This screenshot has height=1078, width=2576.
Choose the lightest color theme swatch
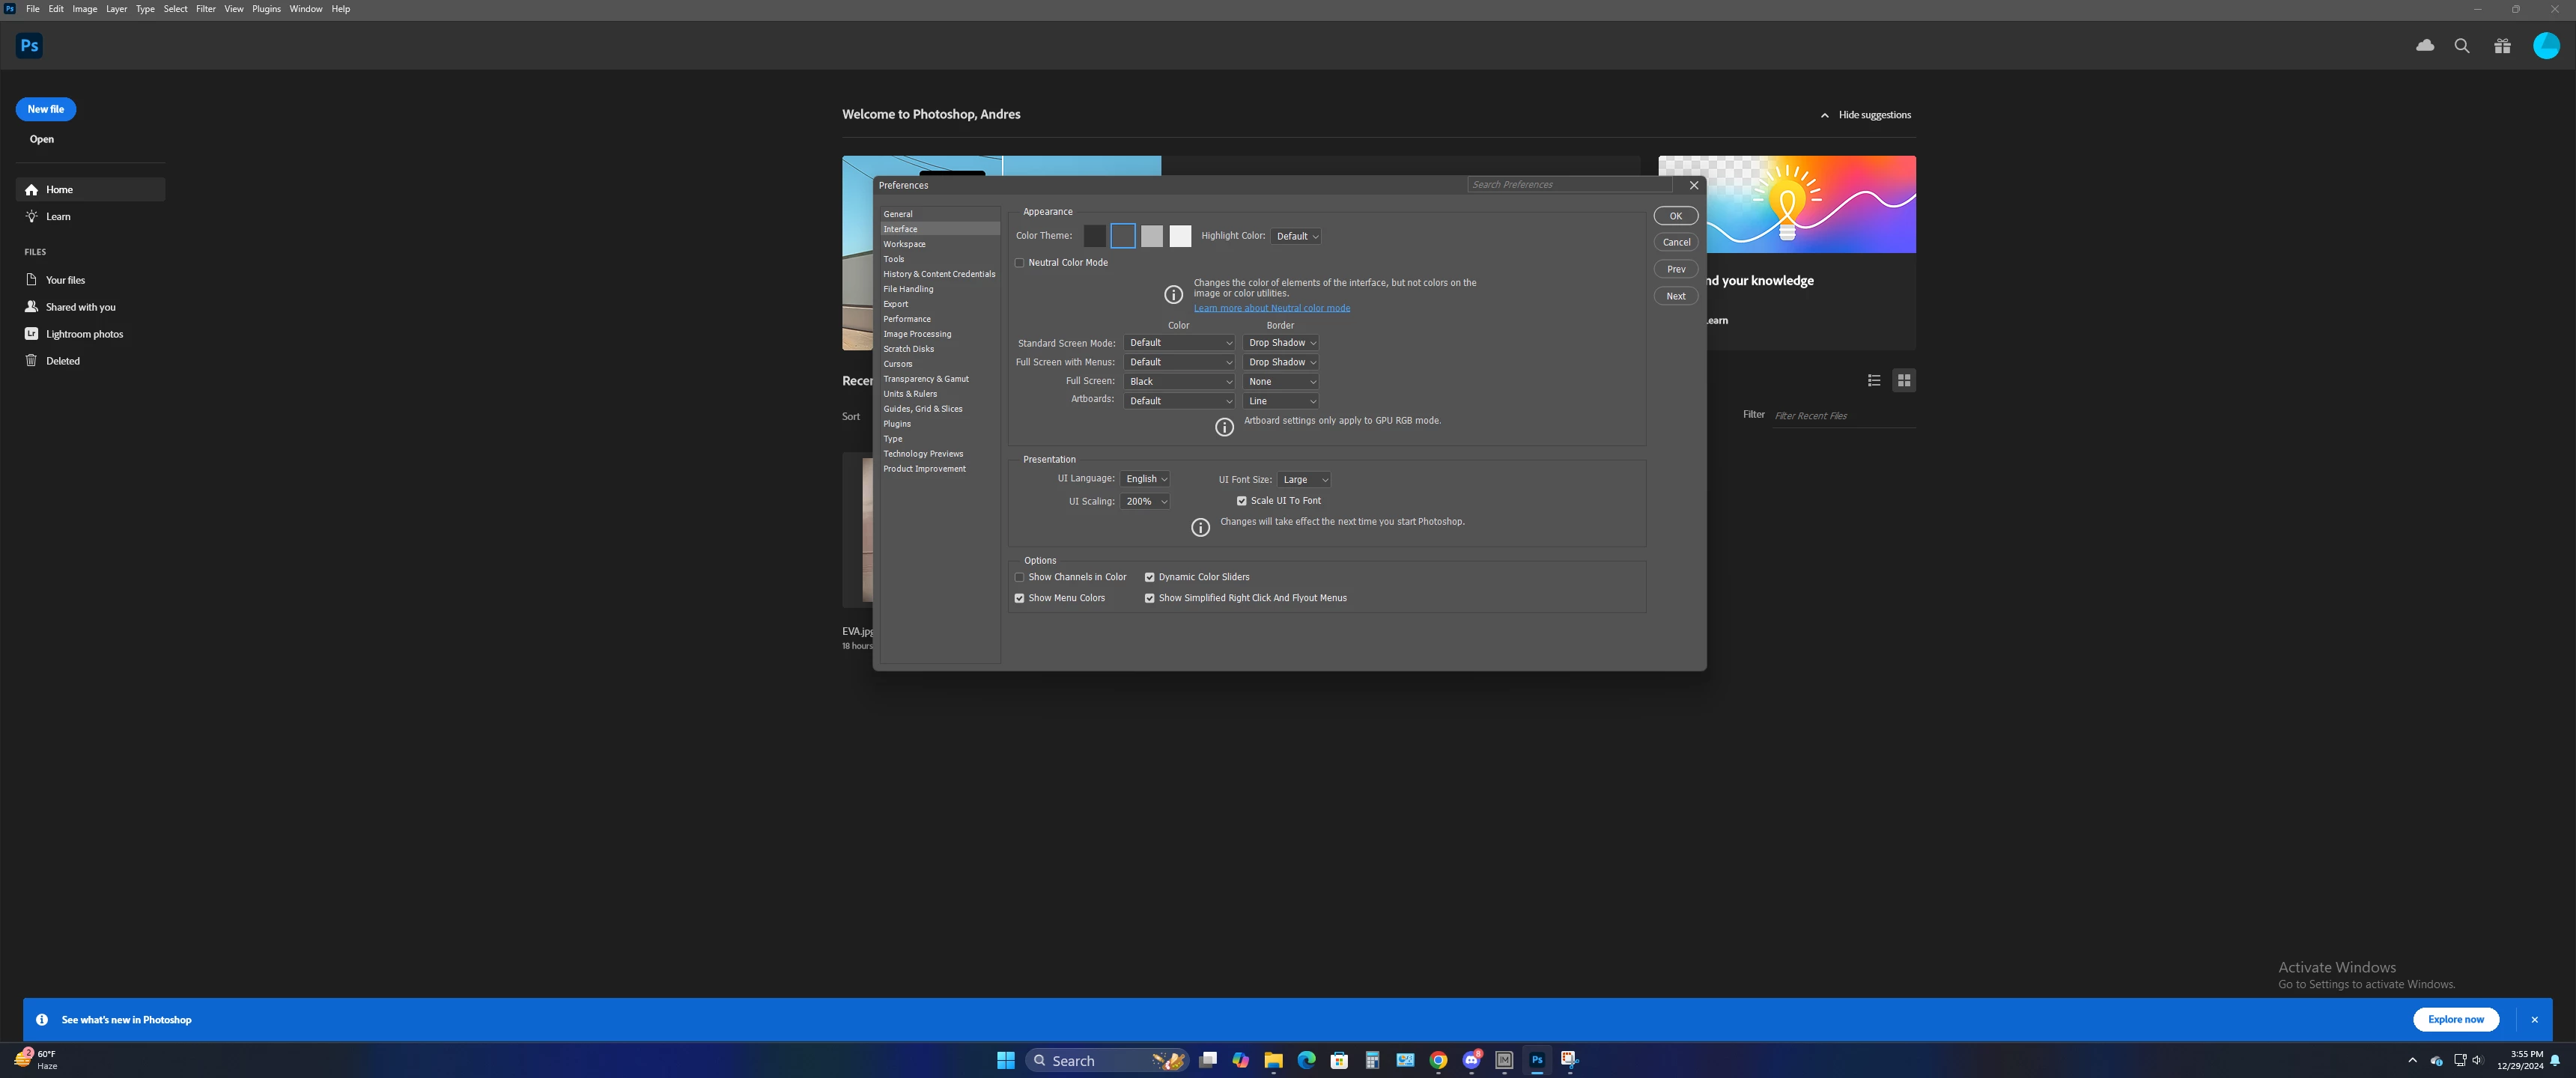(x=1180, y=236)
